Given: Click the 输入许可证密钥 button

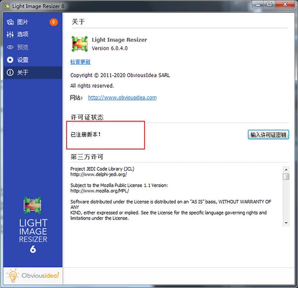Looking at the screenshot, I should point(268,135).
